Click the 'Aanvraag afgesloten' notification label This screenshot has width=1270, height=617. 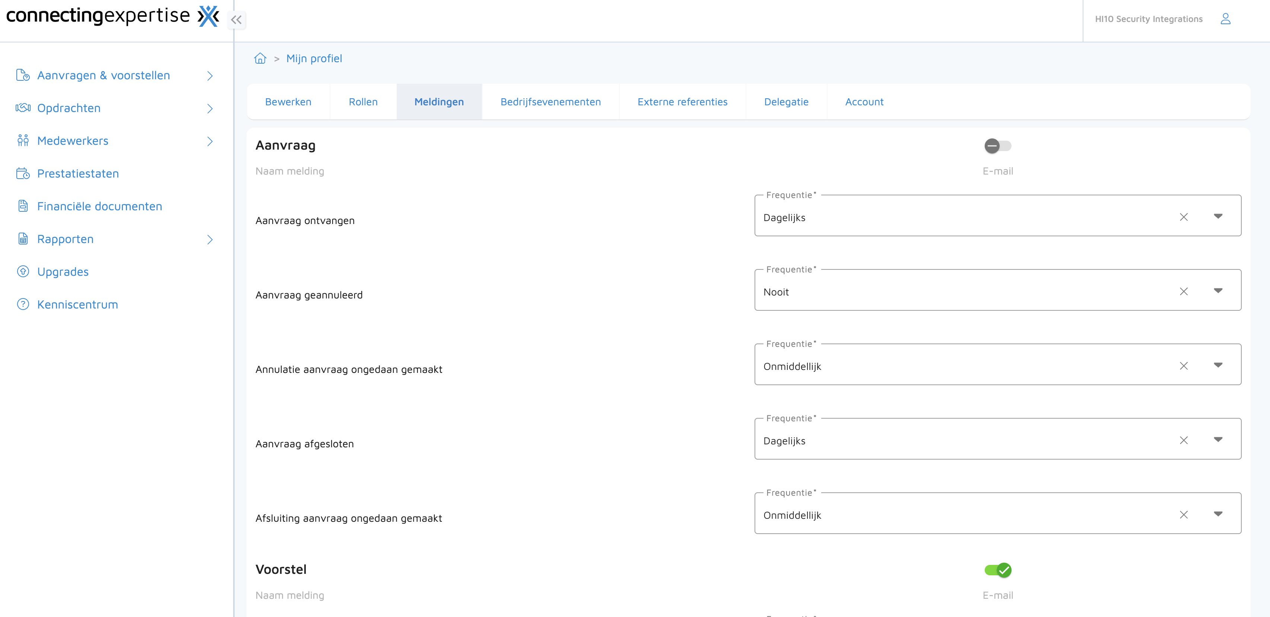click(x=305, y=444)
